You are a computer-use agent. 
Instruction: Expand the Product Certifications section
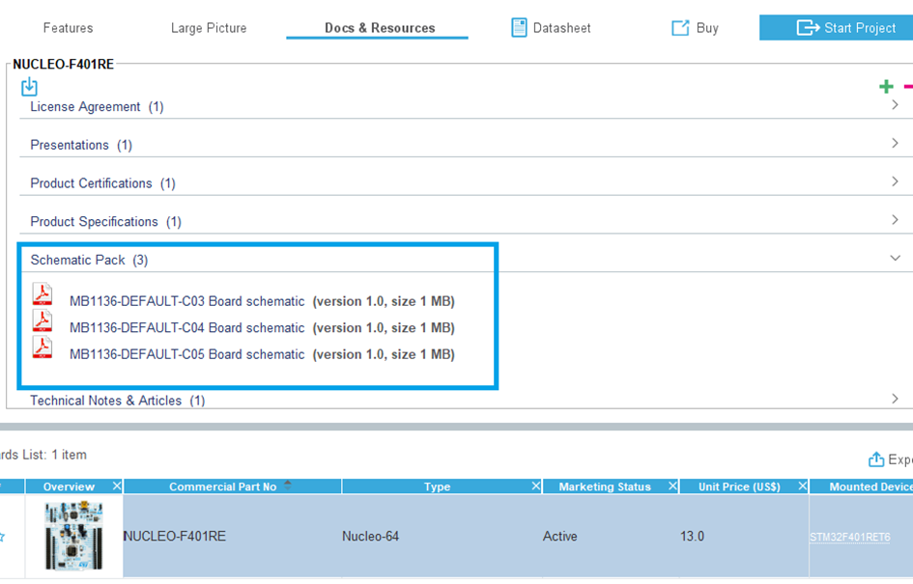(x=895, y=181)
